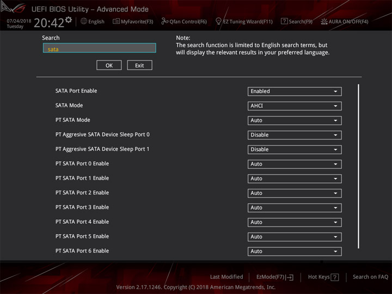Open PT SATA Port 6 Enable dropdown
This screenshot has height=294, width=392.
pos(295,251)
